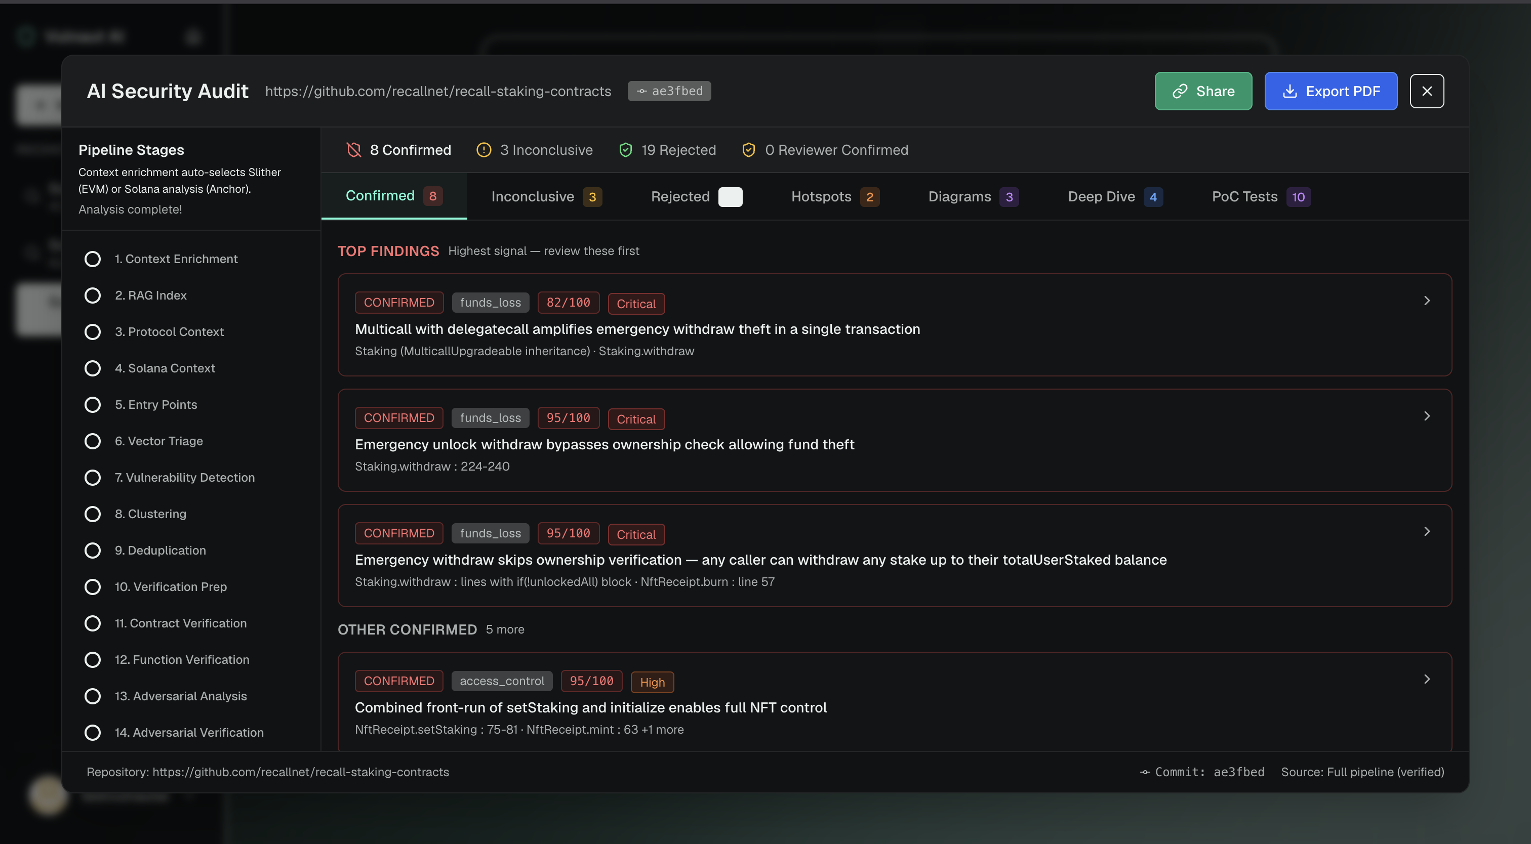The width and height of the screenshot is (1531, 844).
Task: Click the shield icon beside 0 Reviewer Confirmed
Action: (x=749, y=150)
